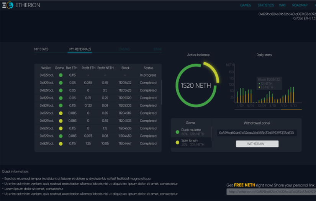The image size is (316, 201).
Task: Click the In progress status cell
Action: [x=148, y=75]
